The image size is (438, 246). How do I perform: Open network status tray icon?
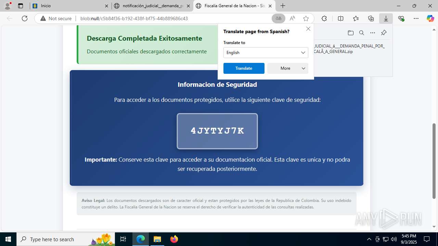tap(386, 239)
